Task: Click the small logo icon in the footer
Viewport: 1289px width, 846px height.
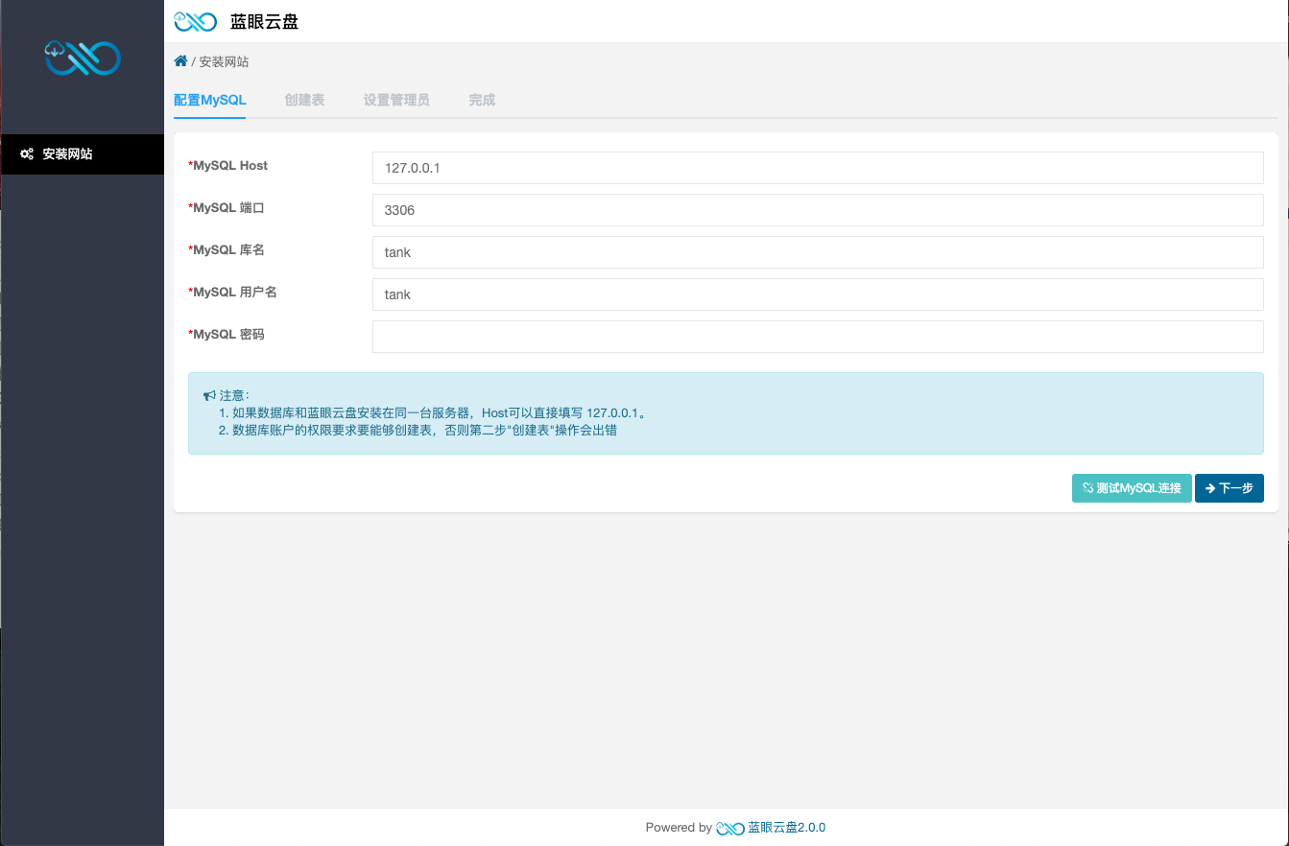Action: click(729, 828)
